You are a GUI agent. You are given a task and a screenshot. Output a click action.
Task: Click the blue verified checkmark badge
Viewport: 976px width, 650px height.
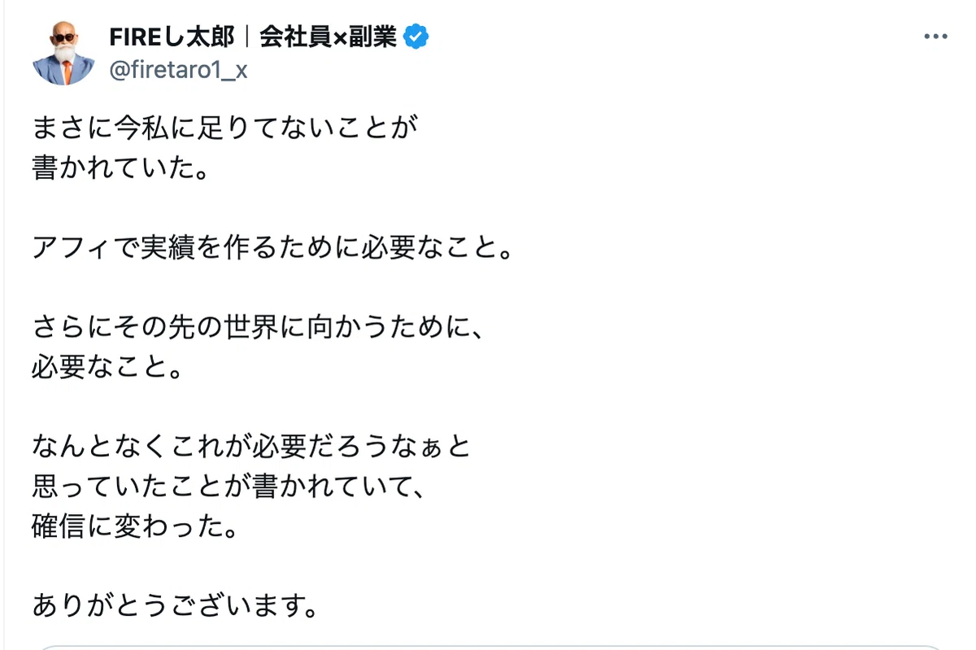point(416,37)
